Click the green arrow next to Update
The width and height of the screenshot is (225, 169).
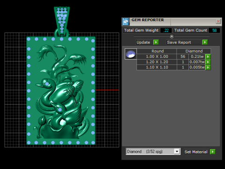tap(156, 42)
